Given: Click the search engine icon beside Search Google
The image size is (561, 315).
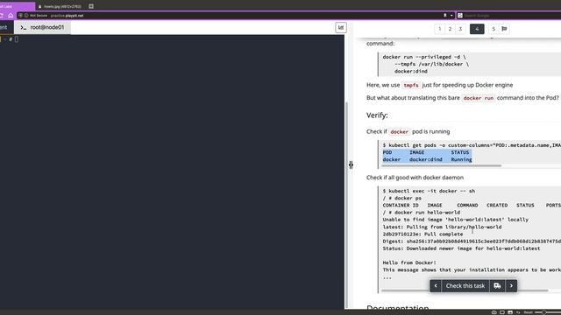Looking at the screenshot, I should [x=460, y=16].
